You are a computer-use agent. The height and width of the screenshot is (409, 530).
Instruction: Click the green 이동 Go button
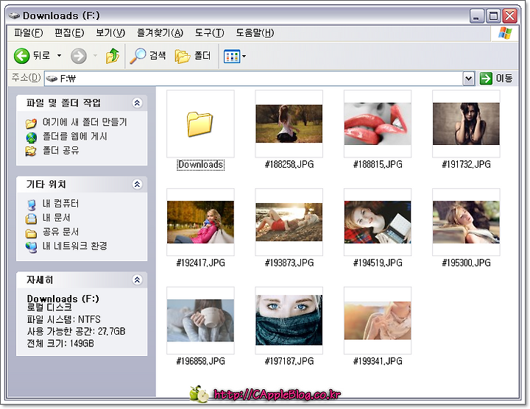(496, 79)
